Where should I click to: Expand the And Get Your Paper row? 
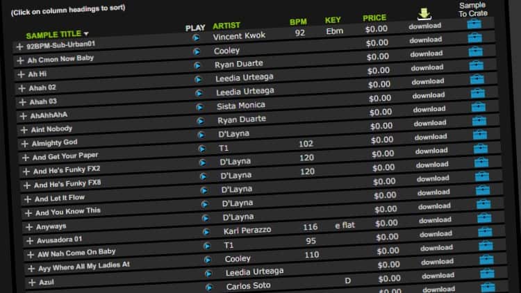(x=26, y=158)
